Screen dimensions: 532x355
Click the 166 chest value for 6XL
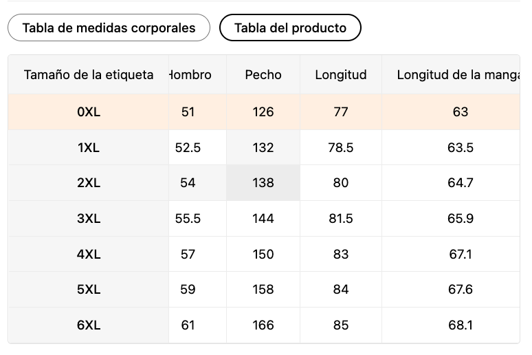coord(263,325)
